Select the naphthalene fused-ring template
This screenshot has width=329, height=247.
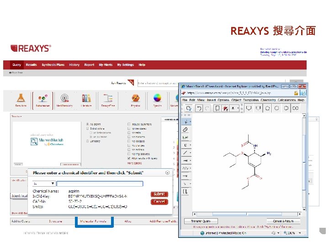(296, 108)
